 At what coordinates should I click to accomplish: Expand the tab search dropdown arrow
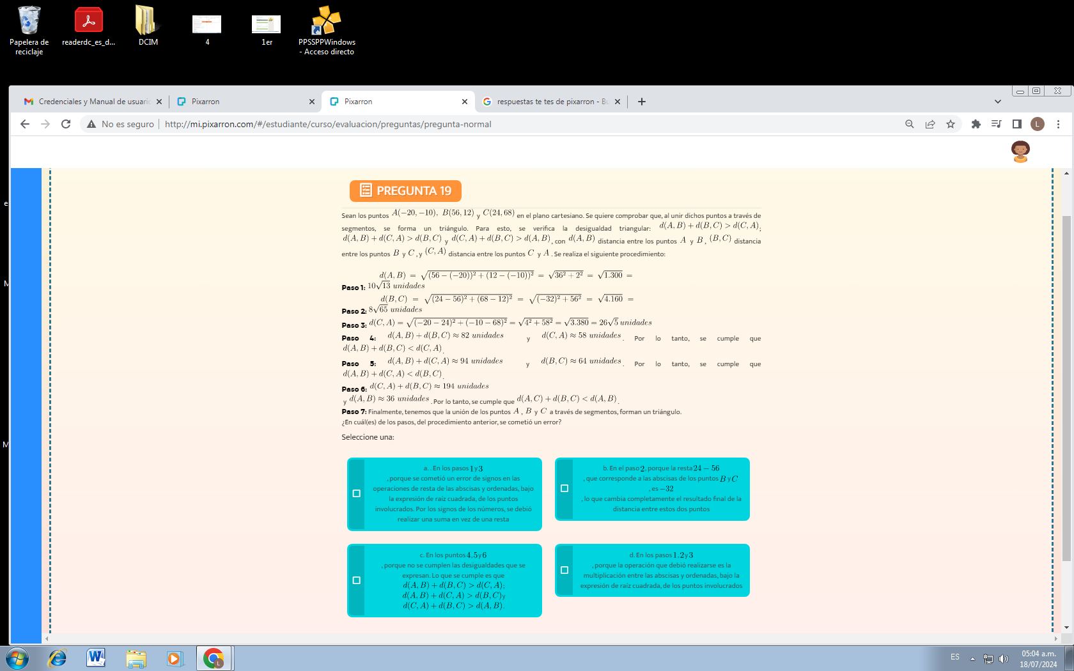pos(997,102)
